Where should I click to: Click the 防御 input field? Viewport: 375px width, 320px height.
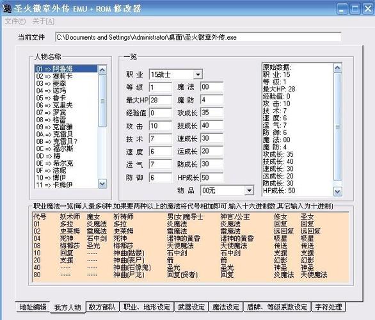coord(160,177)
